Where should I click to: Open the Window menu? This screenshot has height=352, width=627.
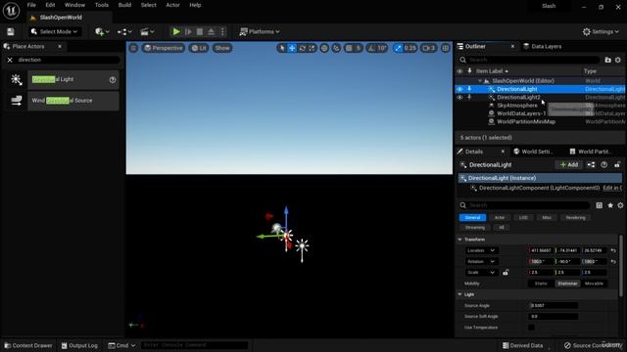pyautogui.click(x=74, y=5)
